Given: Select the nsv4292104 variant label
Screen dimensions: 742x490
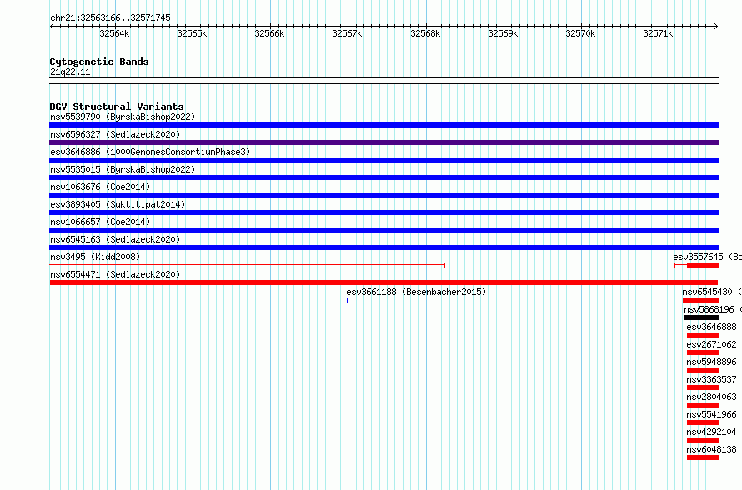Looking at the screenshot, I should click(712, 432).
